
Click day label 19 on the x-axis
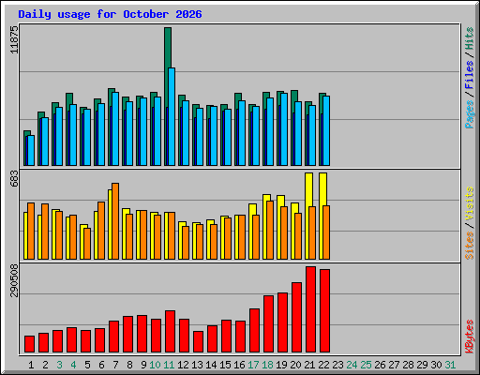(281, 365)
